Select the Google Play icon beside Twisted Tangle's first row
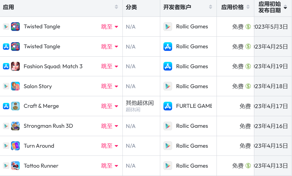This screenshot has height=176, width=292. click(6, 26)
